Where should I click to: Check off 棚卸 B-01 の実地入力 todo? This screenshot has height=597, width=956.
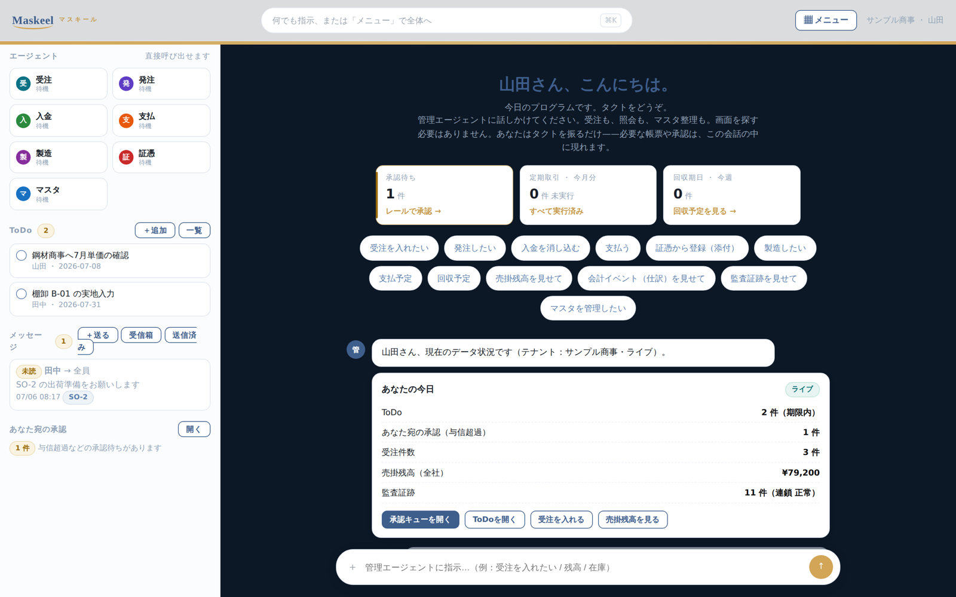(22, 294)
